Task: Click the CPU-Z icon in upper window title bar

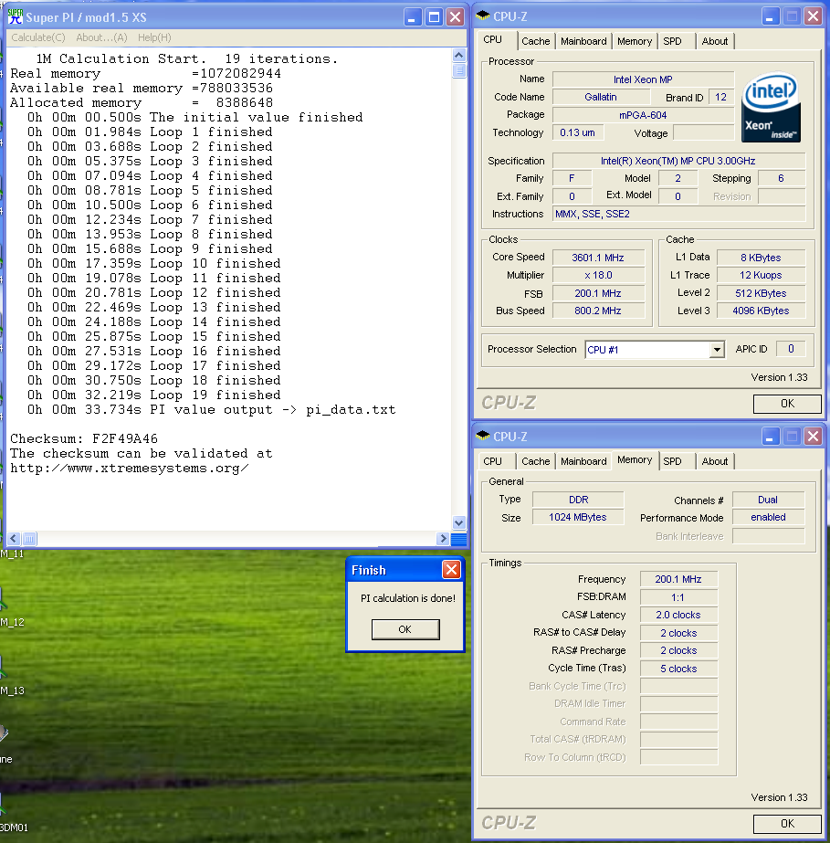Action: tap(483, 16)
